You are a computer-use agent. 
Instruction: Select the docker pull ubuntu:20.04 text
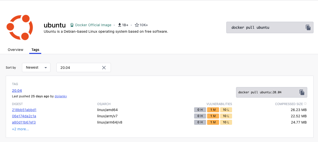pyautogui.click(x=260, y=92)
